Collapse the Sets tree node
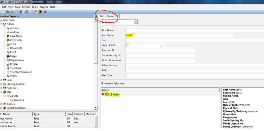The image size is (264, 131). [1, 92]
